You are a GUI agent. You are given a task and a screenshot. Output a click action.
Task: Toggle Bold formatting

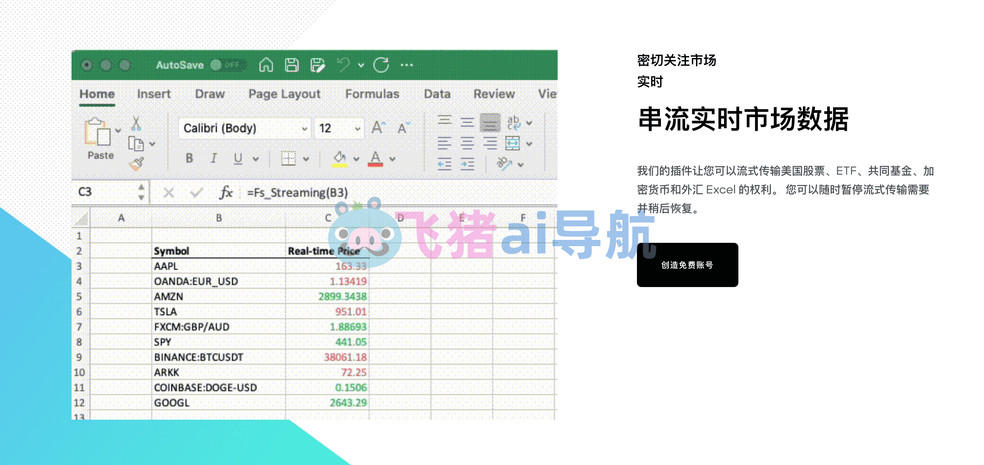point(189,158)
